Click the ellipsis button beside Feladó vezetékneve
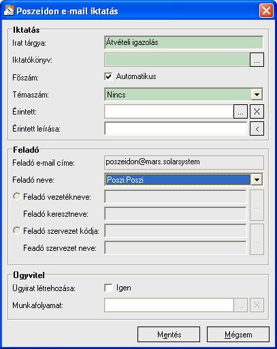Image resolution: width=277 pixels, height=349 pixels. coord(257,205)
